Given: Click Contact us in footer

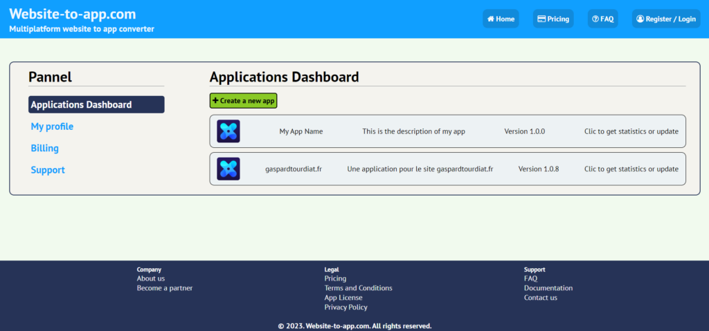Looking at the screenshot, I should [541, 298].
